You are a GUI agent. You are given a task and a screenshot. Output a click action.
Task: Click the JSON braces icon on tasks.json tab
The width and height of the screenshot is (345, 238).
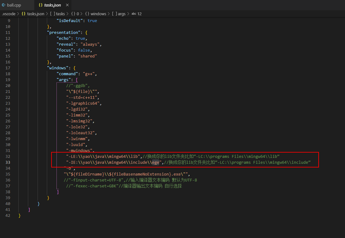pos(41,5)
